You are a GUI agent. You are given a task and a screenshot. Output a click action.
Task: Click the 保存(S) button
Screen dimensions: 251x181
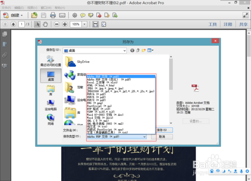[x=164, y=130]
